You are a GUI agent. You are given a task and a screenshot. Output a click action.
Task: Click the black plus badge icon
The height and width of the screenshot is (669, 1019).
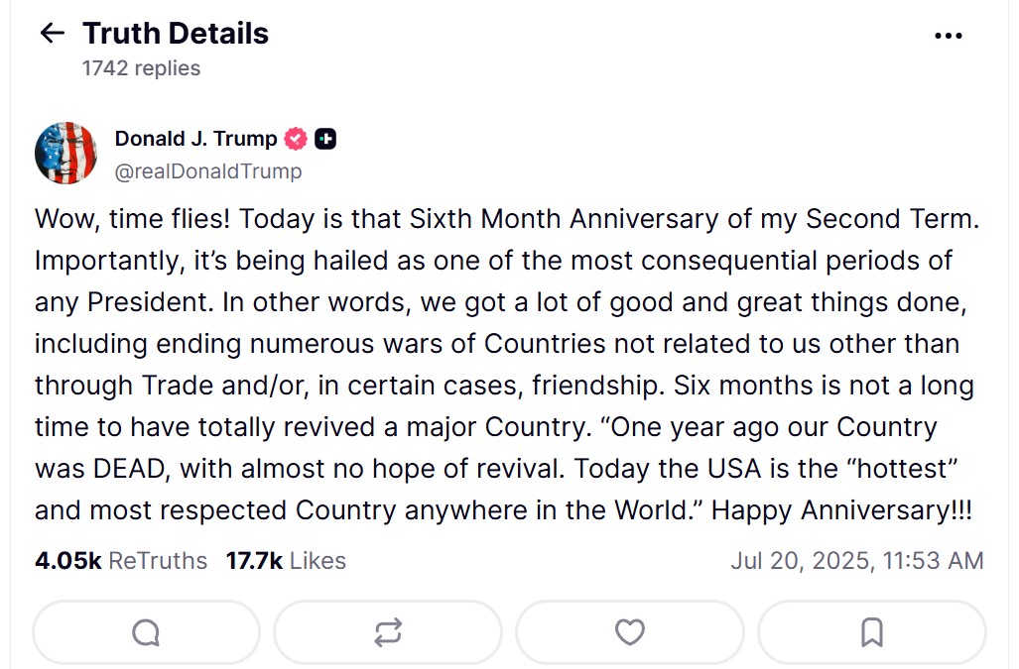click(x=325, y=140)
